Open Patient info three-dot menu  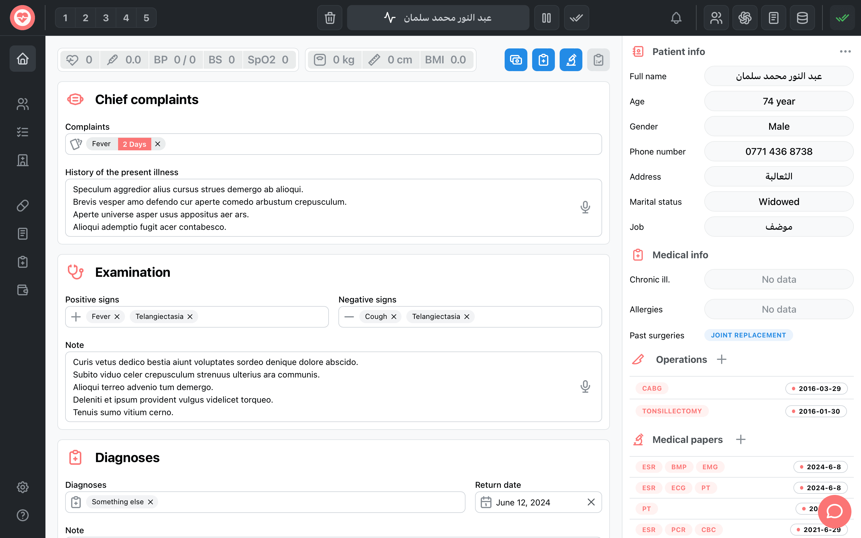point(845,52)
